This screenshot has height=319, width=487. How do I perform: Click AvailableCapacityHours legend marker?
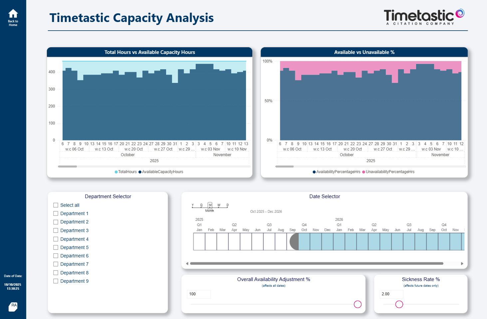pos(140,172)
